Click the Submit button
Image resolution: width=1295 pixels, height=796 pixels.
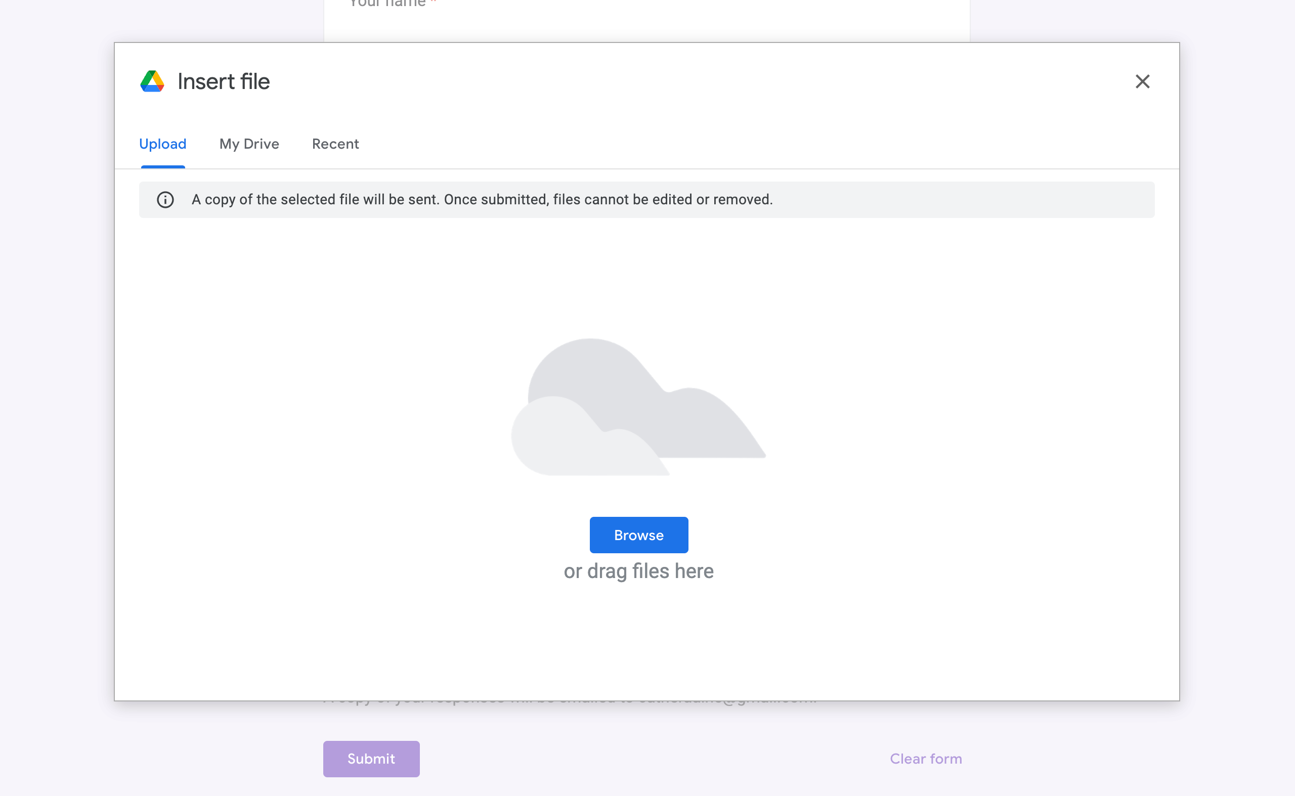(371, 759)
